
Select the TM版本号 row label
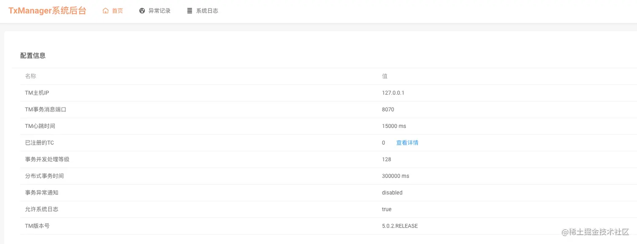point(37,226)
